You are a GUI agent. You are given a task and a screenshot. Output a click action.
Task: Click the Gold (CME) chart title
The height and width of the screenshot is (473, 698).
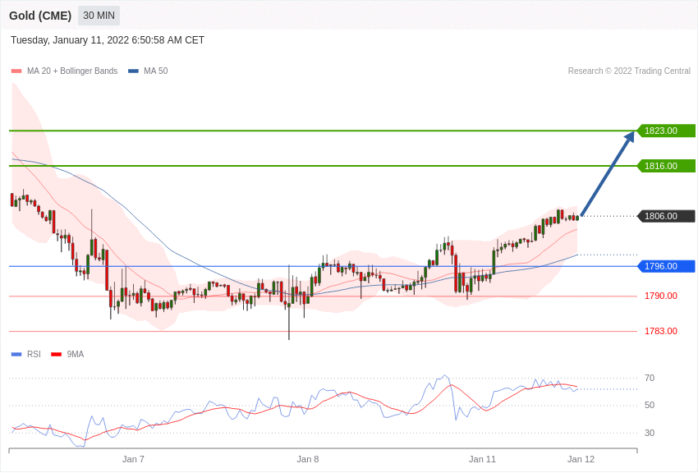(40, 16)
